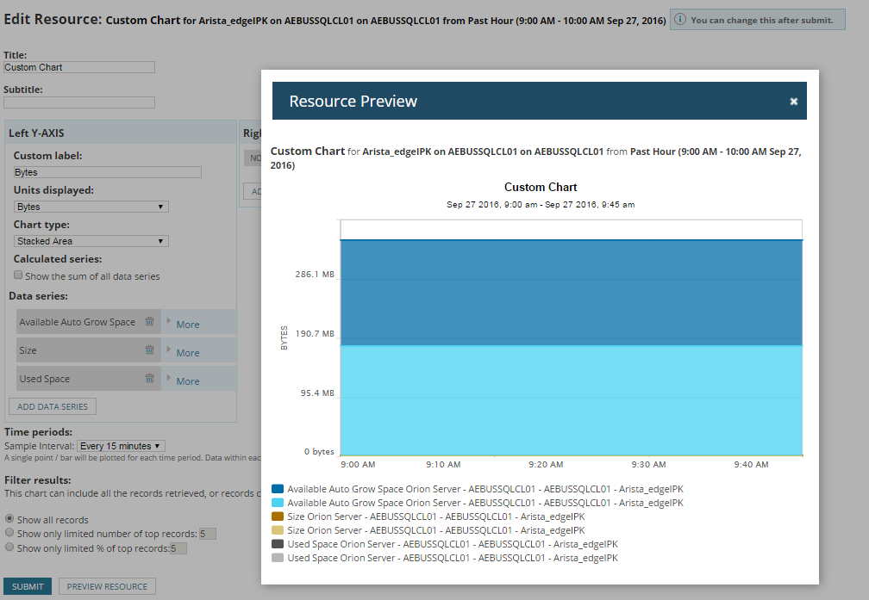The height and width of the screenshot is (600, 869).
Task: Focus the Custom label Bytes field
Action: click(108, 172)
